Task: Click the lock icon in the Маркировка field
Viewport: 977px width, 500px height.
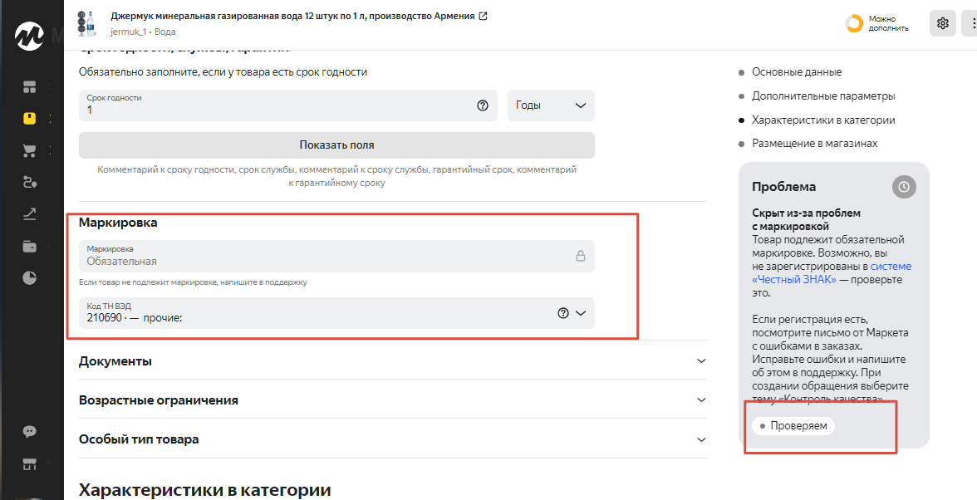Action: [x=580, y=256]
